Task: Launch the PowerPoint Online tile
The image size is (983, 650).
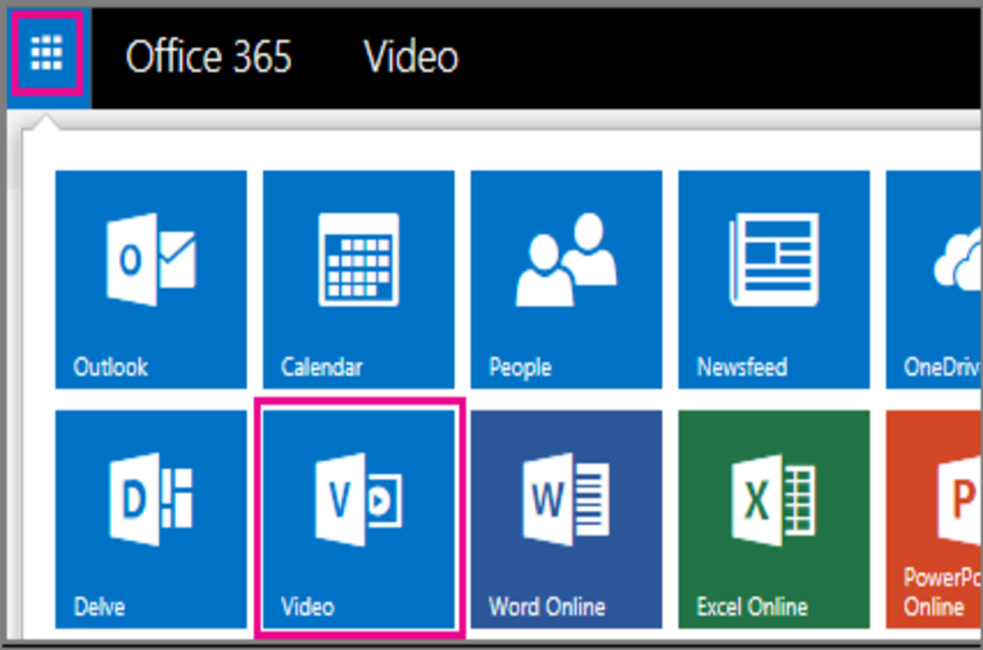Action: pyautogui.click(x=934, y=519)
